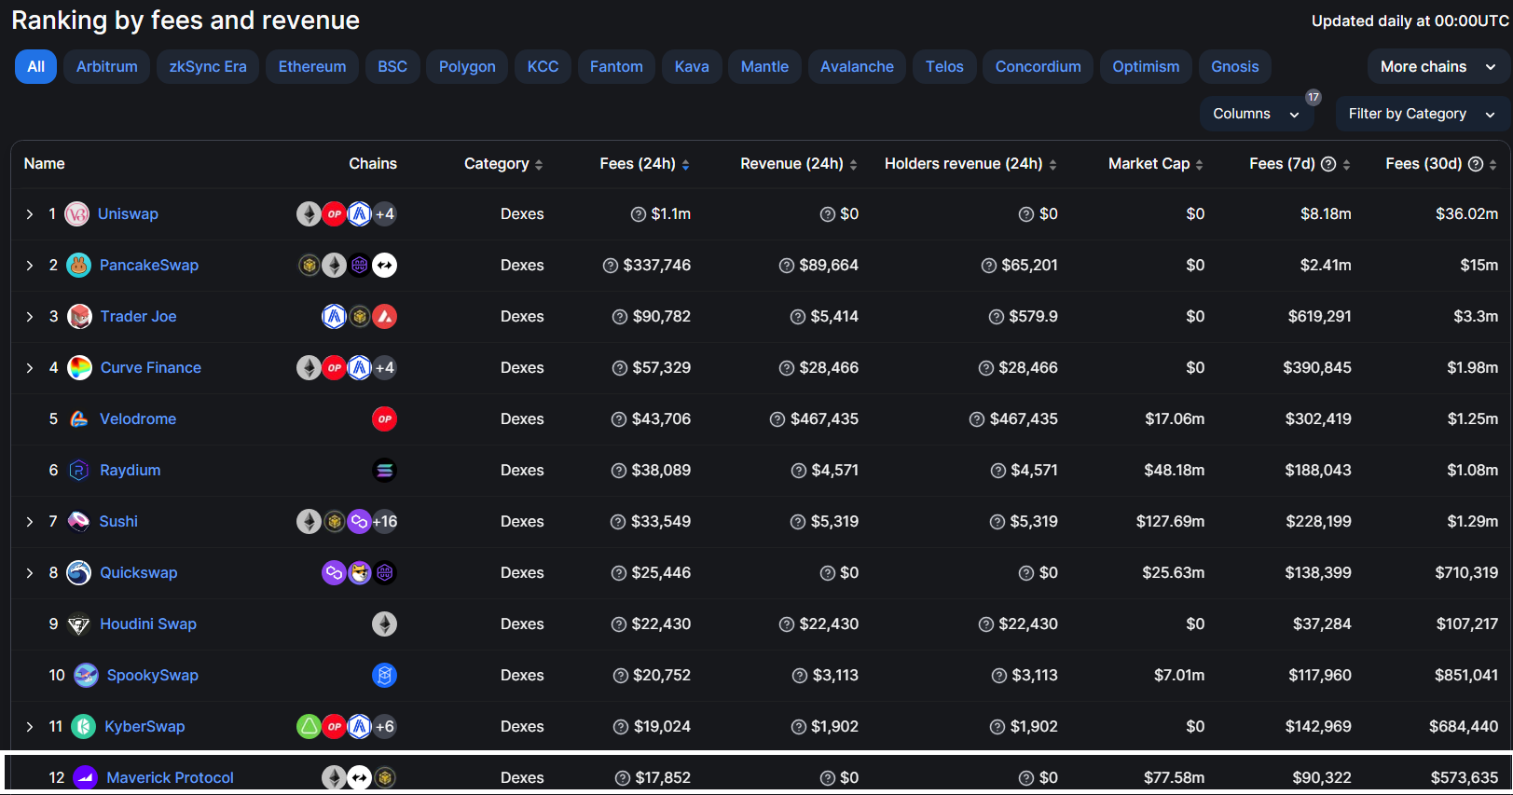Expand the Sushi row
The width and height of the screenshot is (1513, 795).
(30, 522)
